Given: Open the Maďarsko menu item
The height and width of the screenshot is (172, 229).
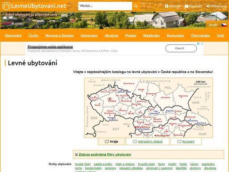Looking at the screenshot, I should [x=152, y=35].
